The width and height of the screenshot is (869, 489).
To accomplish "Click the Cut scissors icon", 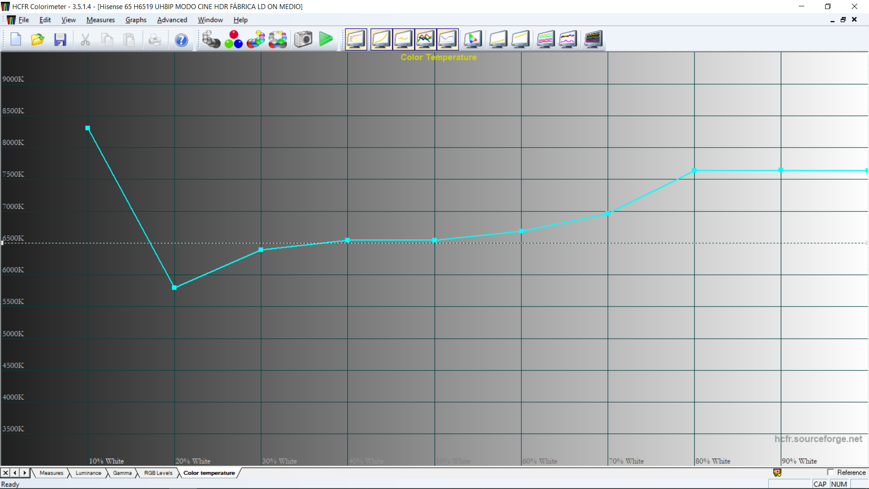I will tap(85, 39).
